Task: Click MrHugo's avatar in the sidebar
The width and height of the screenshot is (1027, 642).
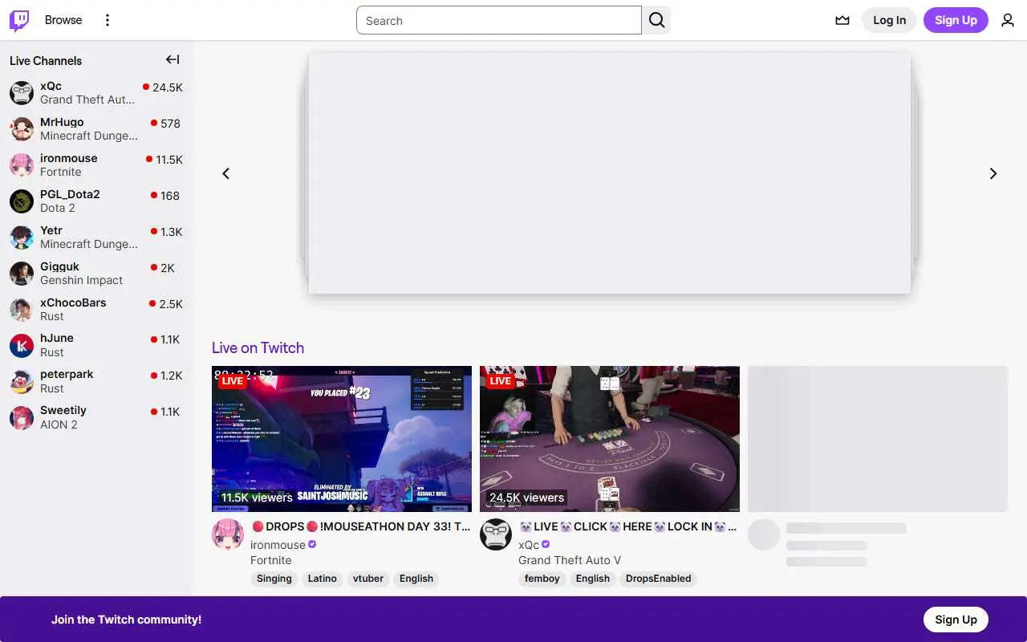Action: pyautogui.click(x=22, y=129)
